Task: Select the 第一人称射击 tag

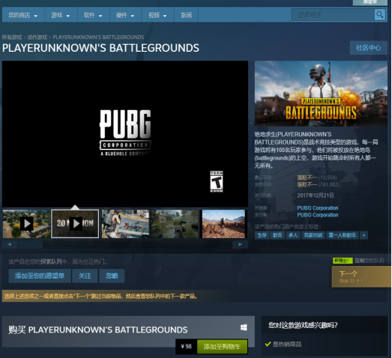Action: [x=343, y=235]
